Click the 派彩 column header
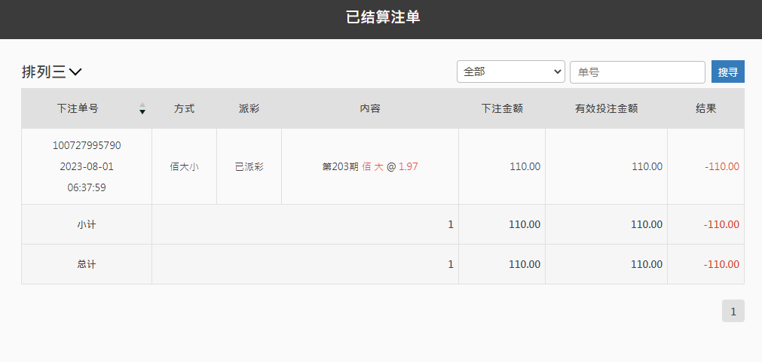Viewport: 762px width, 362px height. click(x=249, y=108)
